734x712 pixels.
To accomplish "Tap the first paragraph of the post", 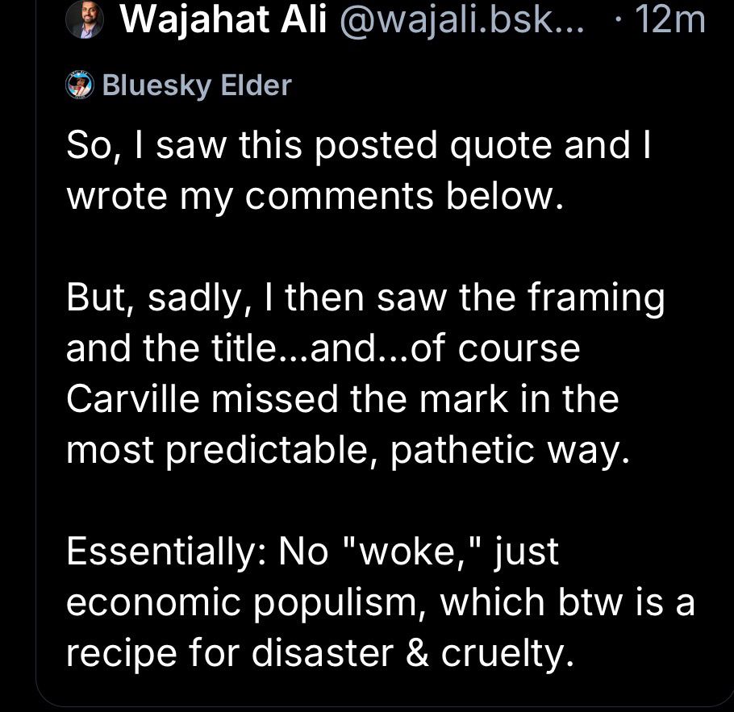I will point(355,168).
